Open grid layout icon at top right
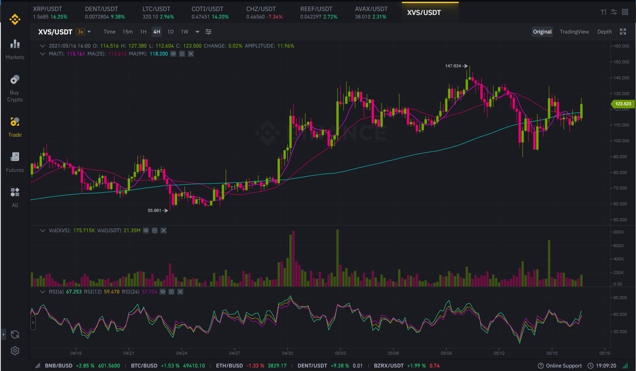Screen dimensions: 636x371 [x=625, y=12]
